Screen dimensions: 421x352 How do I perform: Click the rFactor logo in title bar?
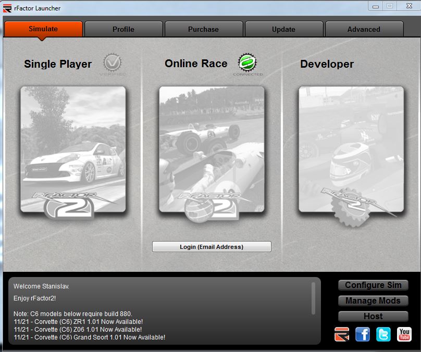point(7,8)
